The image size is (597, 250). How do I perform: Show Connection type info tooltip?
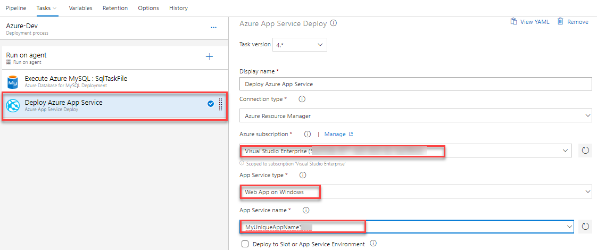coord(302,99)
